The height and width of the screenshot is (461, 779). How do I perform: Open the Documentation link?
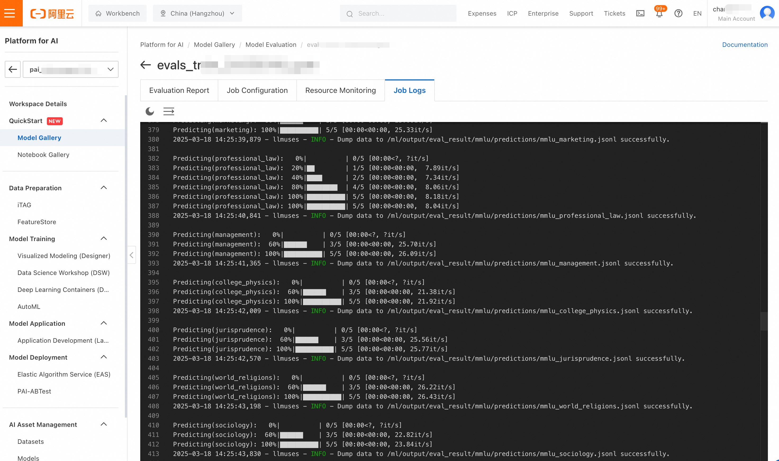coord(745,45)
